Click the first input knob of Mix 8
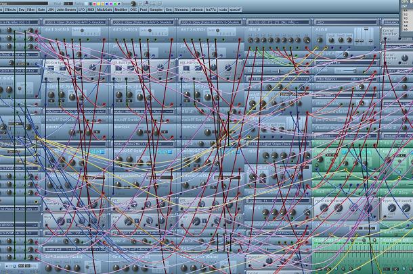 coord(250,40)
